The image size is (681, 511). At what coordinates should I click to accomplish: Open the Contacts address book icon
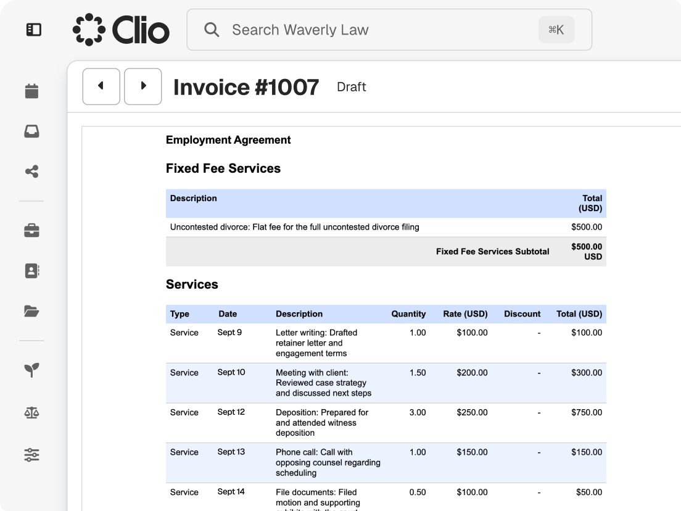coord(31,271)
